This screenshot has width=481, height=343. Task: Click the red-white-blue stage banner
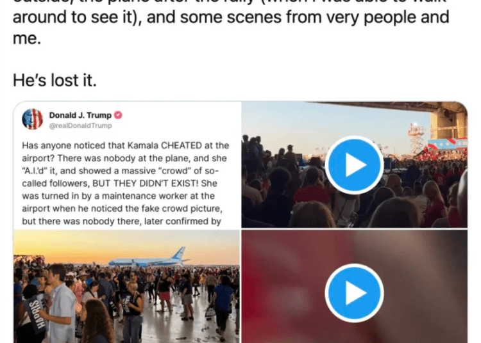click(x=447, y=143)
